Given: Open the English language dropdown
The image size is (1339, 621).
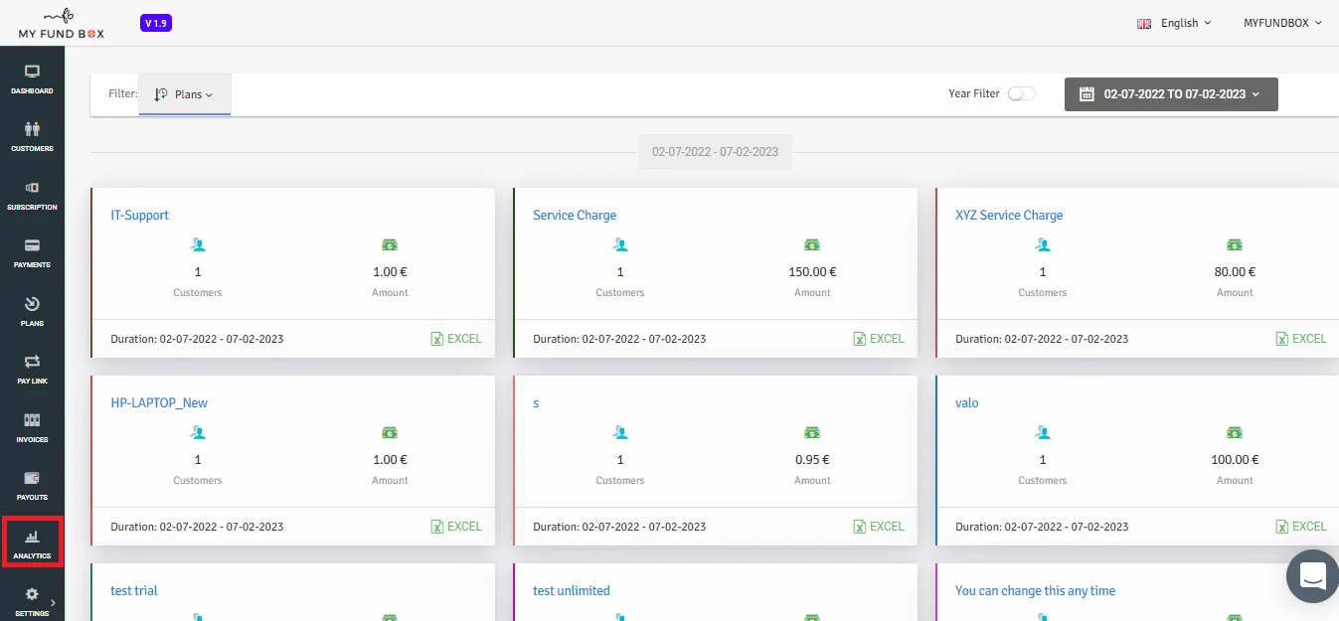Looking at the screenshot, I should [x=1175, y=23].
